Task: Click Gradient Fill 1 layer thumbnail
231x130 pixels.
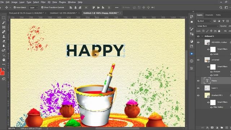Action: [207, 95]
